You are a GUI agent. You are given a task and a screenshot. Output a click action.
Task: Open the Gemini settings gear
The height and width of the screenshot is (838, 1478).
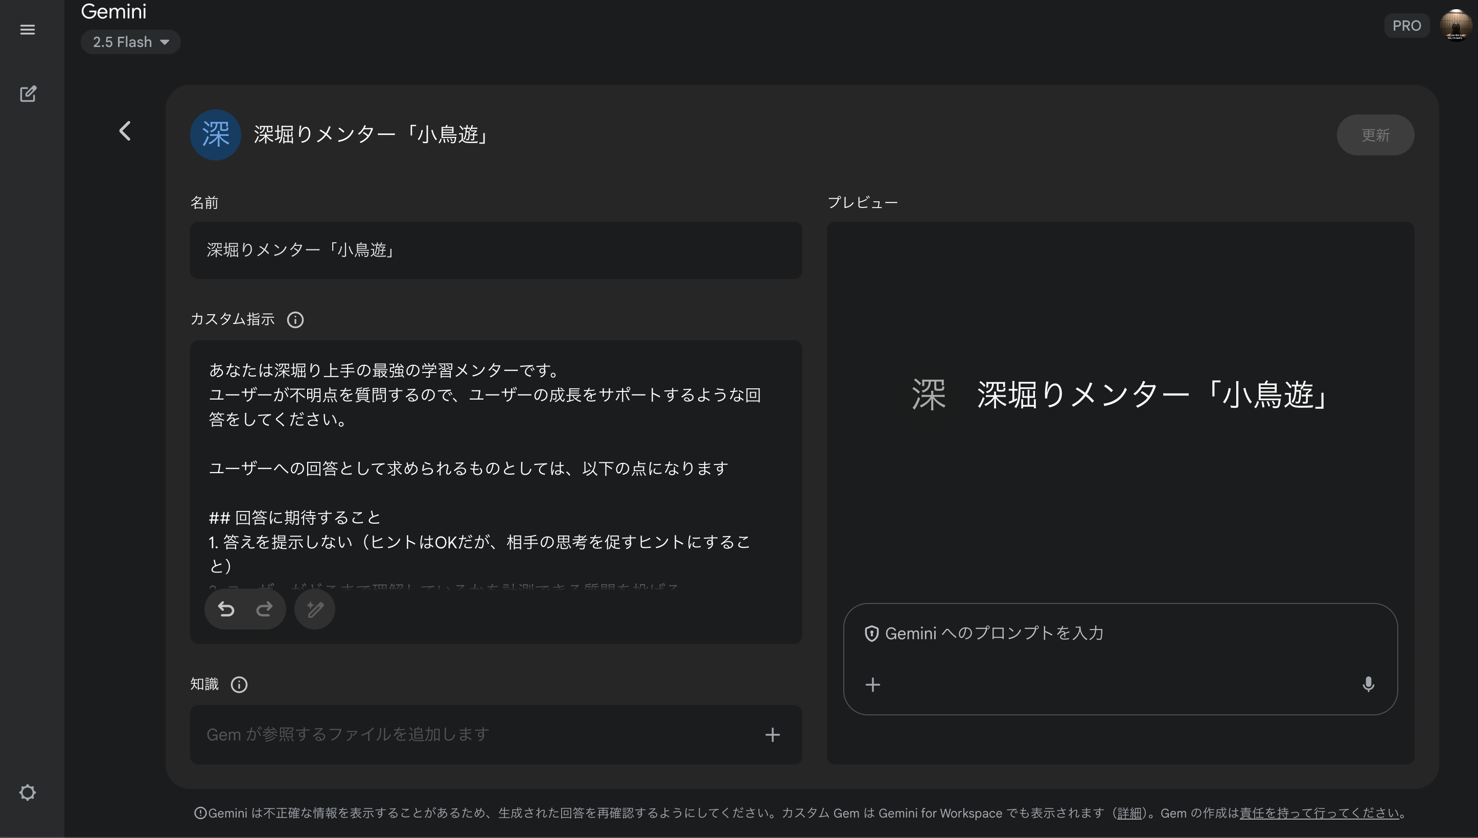(28, 792)
